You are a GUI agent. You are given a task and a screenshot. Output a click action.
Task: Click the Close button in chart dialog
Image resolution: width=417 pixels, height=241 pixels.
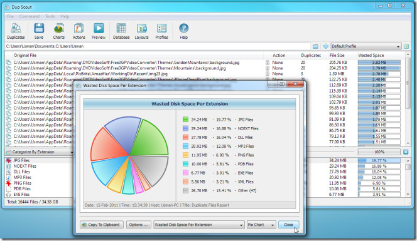(288, 225)
